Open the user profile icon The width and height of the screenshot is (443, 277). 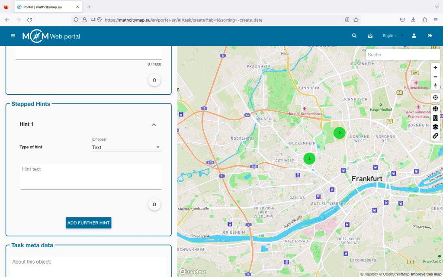click(x=414, y=36)
